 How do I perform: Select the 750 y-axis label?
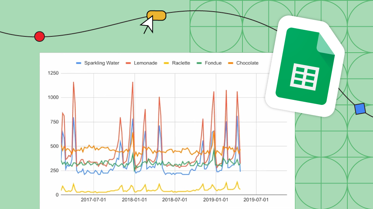click(54, 122)
